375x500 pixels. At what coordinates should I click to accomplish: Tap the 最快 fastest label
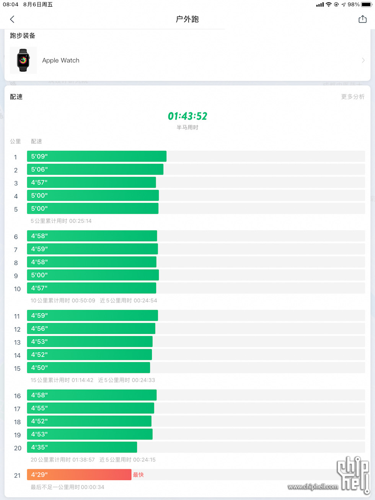pyautogui.click(x=138, y=475)
